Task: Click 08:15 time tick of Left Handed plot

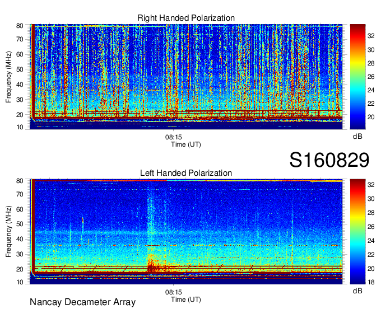Action: click(174, 292)
